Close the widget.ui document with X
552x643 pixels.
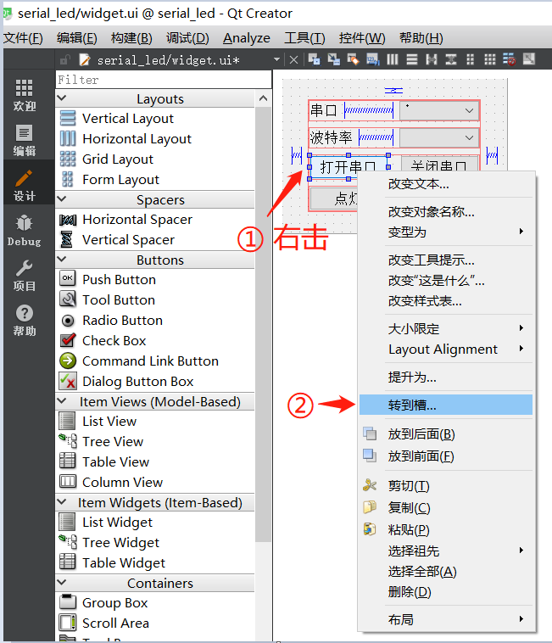(293, 60)
